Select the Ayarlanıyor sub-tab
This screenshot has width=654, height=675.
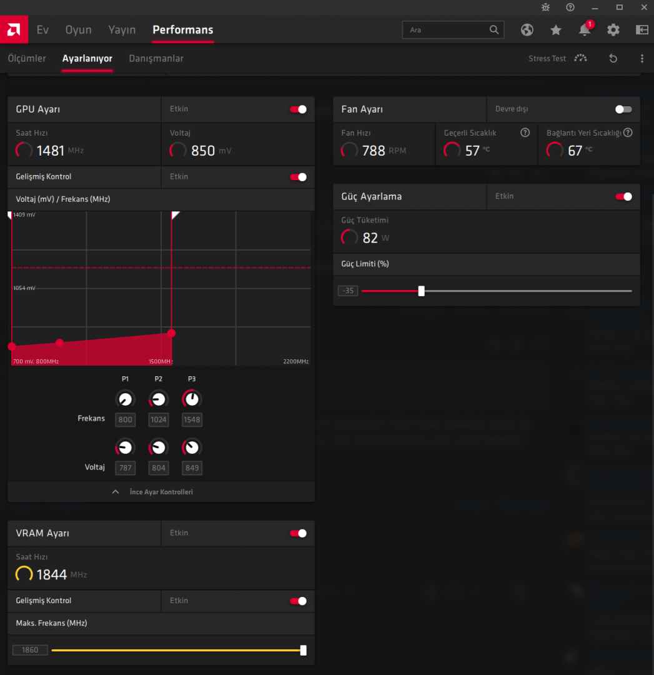coord(87,58)
